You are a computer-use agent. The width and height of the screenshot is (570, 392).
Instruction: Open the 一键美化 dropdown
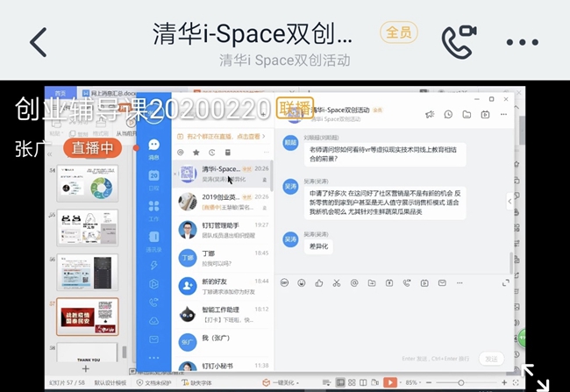[x=281, y=382]
